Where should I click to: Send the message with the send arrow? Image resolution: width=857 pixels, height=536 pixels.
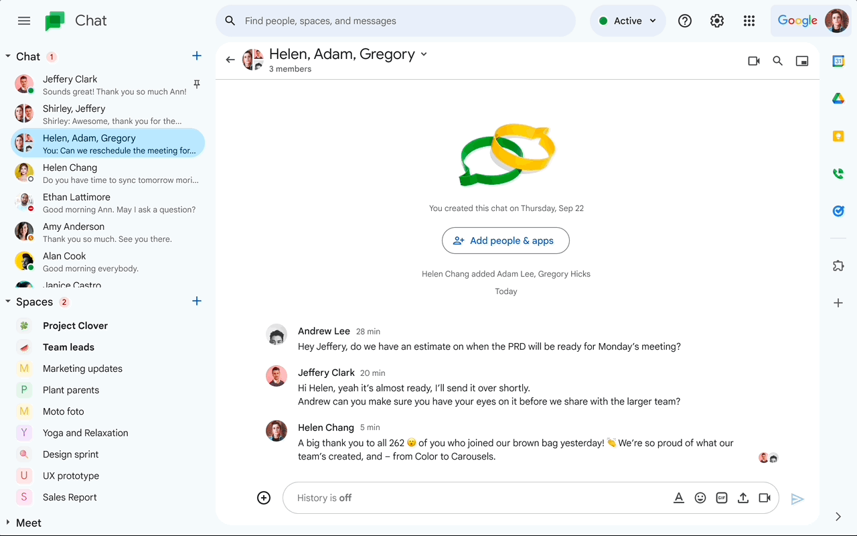tap(797, 498)
